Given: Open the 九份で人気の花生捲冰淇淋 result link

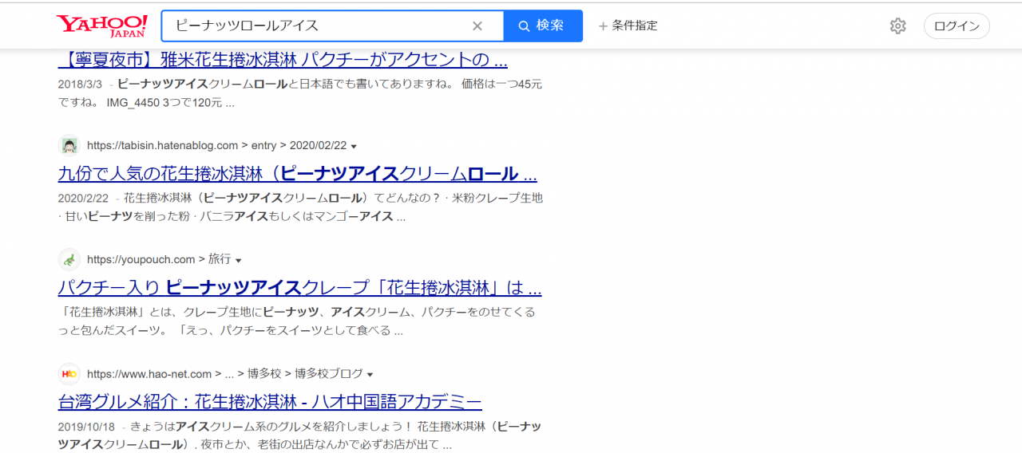Looking at the screenshot, I should 298,174.
